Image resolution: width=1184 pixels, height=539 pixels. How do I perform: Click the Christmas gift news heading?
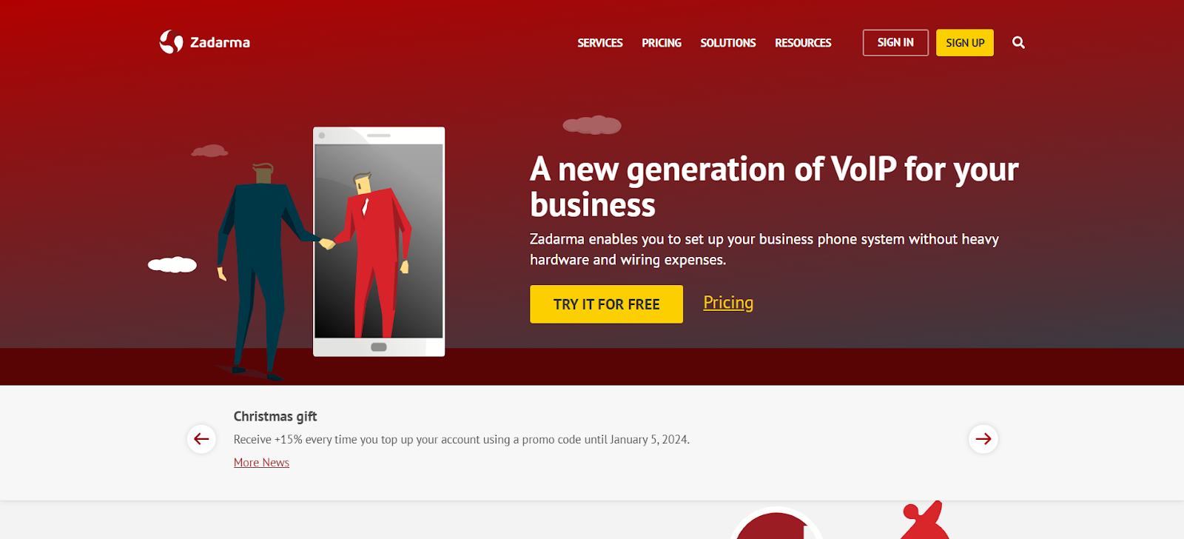[x=275, y=417]
